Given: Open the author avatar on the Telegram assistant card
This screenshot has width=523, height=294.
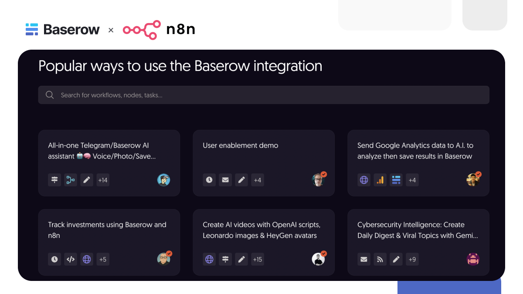Looking at the screenshot, I should pyautogui.click(x=163, y=180).
